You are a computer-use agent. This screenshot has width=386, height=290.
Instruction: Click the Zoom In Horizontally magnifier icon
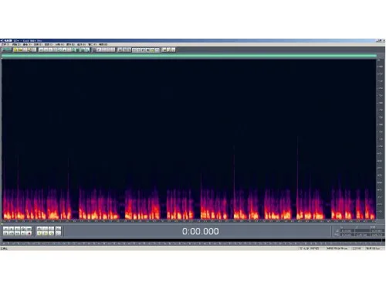point(39,229)
